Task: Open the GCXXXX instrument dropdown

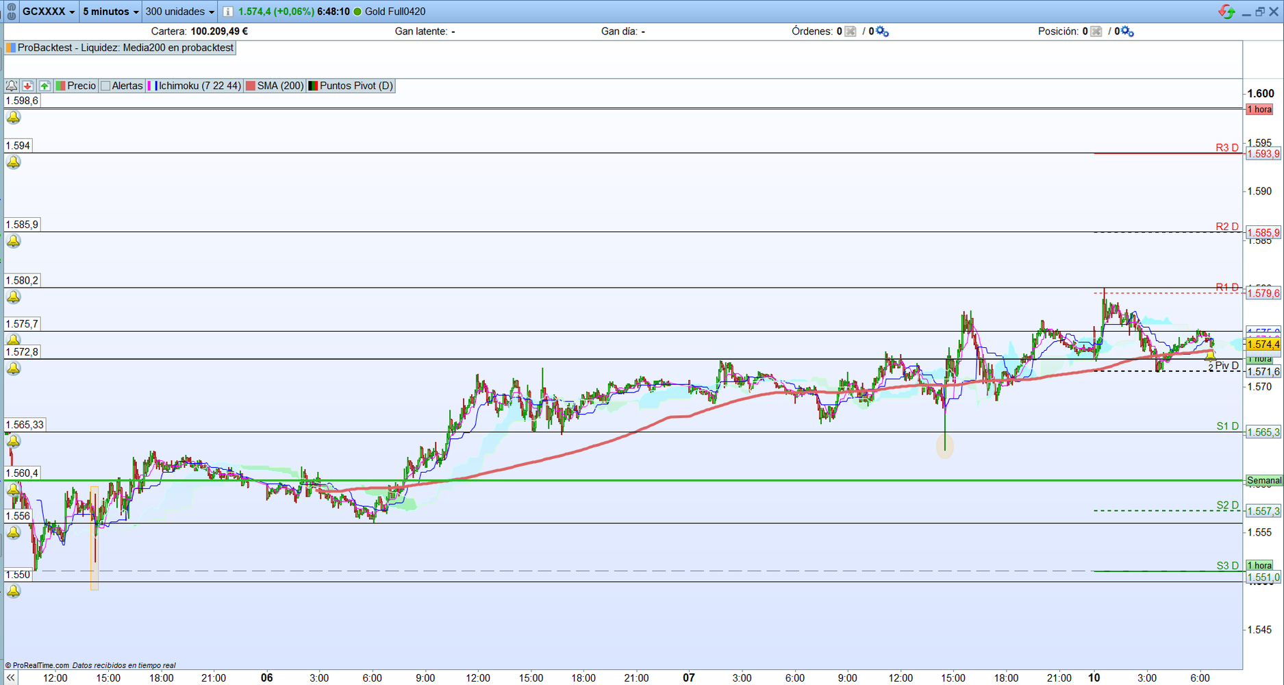Action: coord(48,12)
